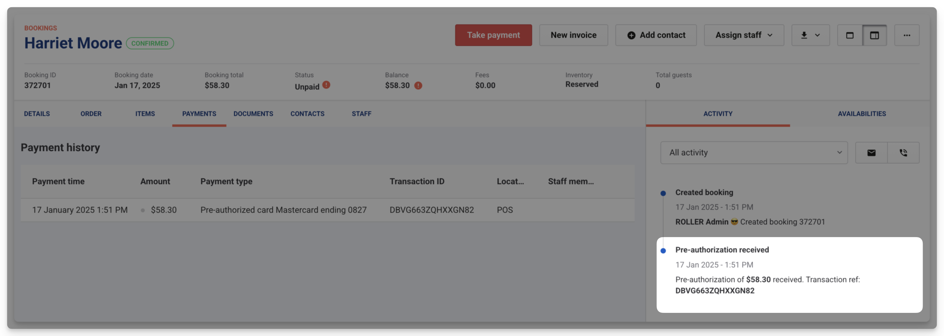Switch to the STAFF tab
944x336 pixels.
click(361, 114)
